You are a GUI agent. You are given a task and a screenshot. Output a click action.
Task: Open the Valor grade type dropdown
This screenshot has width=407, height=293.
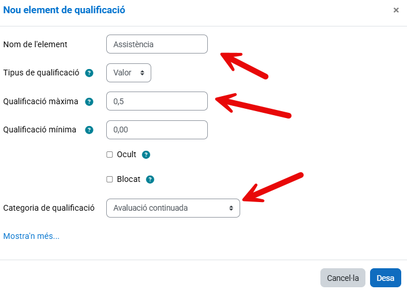(129, 73)
